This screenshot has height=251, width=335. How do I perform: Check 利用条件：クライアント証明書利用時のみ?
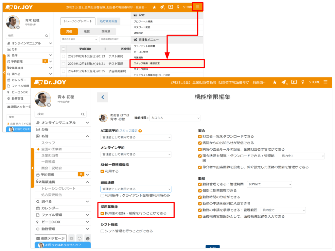coord(102,195)
